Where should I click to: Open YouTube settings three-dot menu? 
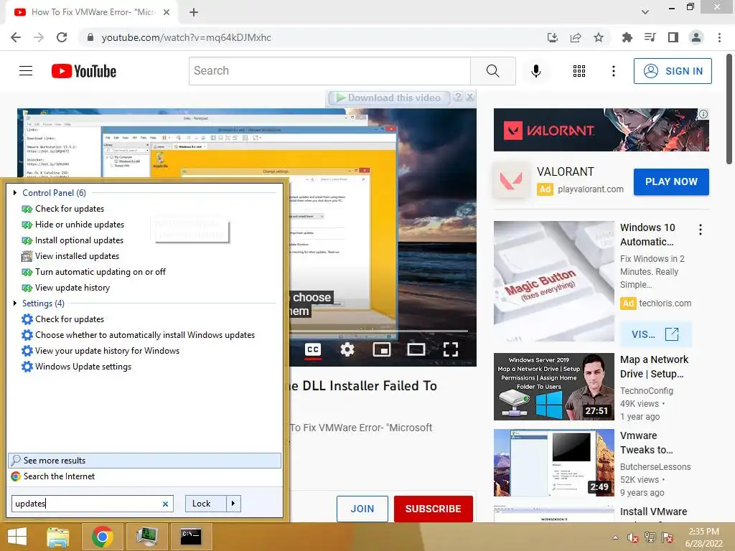[613, 71]
